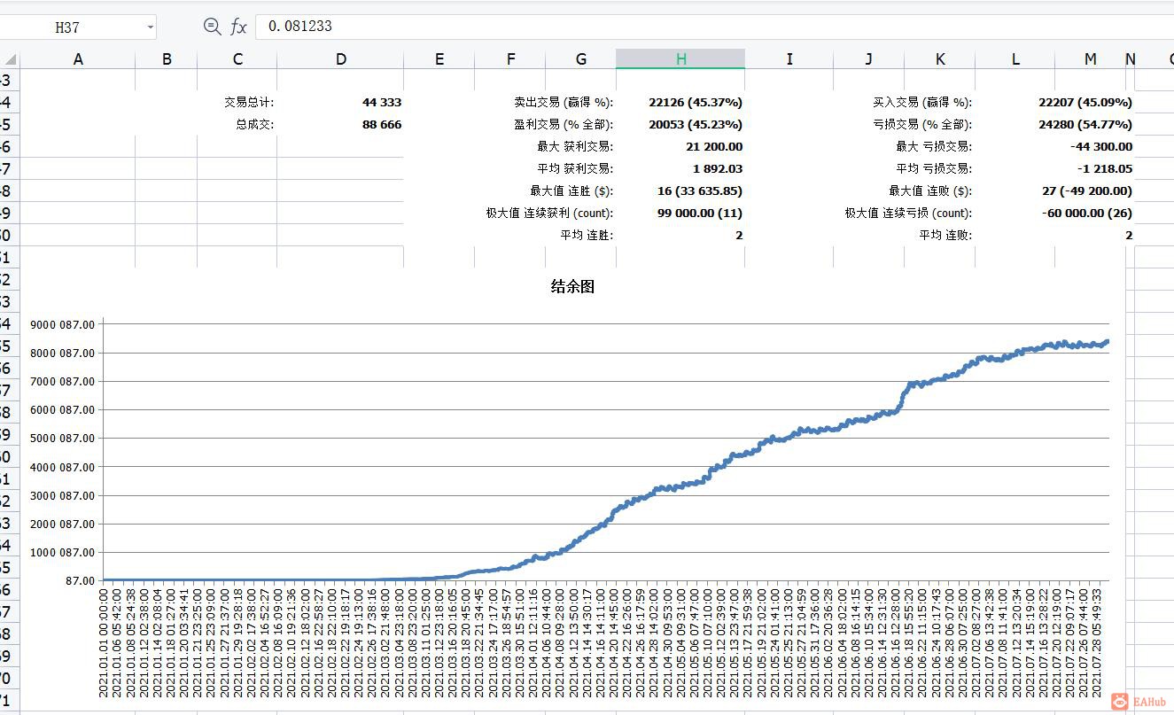Image resolution: width=1174 pixels, height=715 pixels.
Task: Click the 平均 获利交易 label cell
Action: pos(575,168)
